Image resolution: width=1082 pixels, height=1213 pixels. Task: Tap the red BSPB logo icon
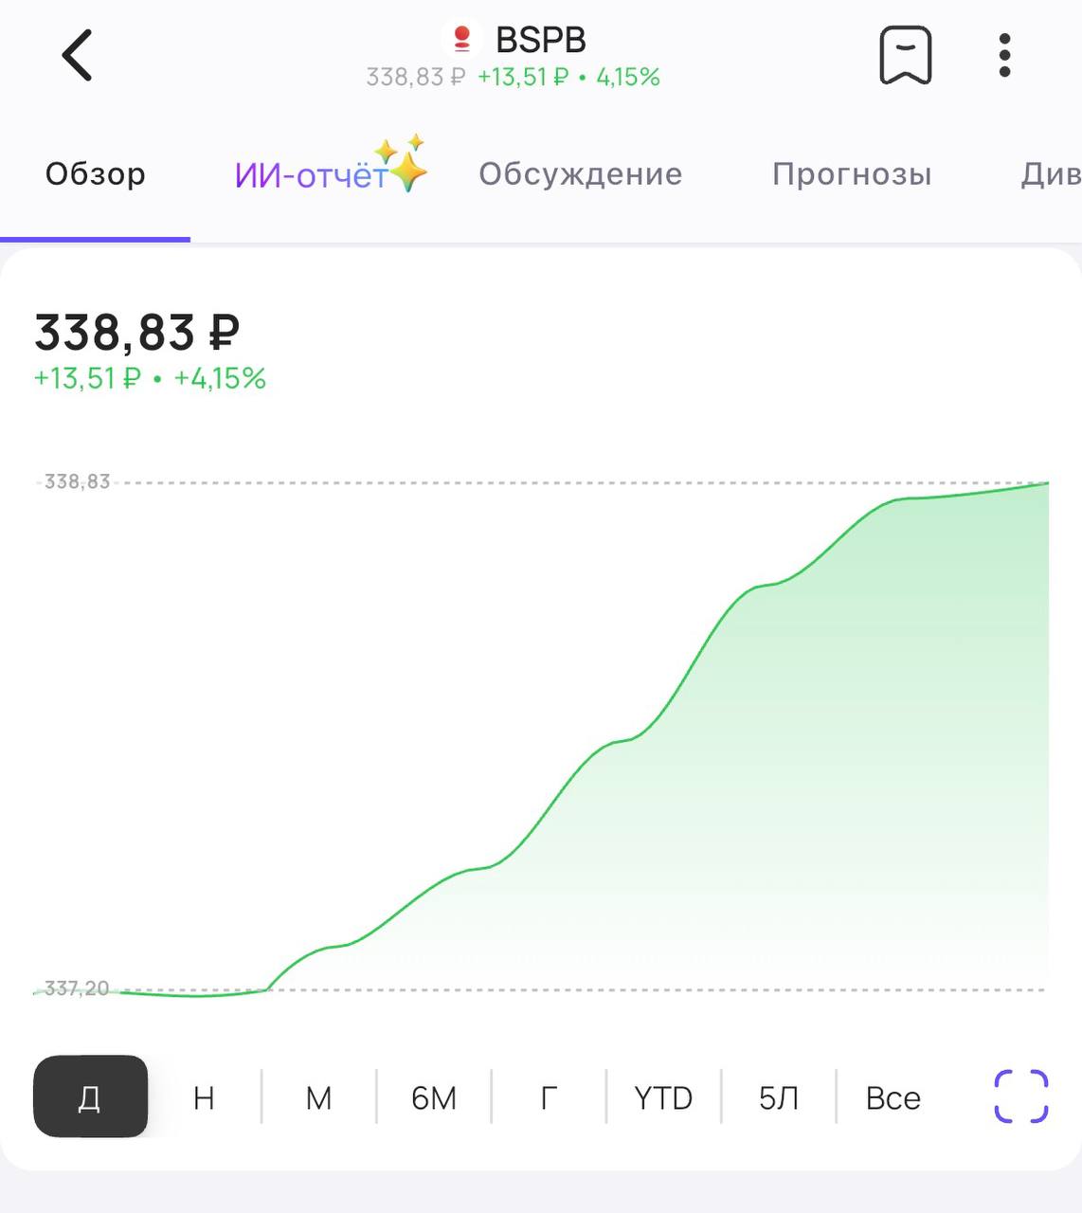click(x=462, y=39)
